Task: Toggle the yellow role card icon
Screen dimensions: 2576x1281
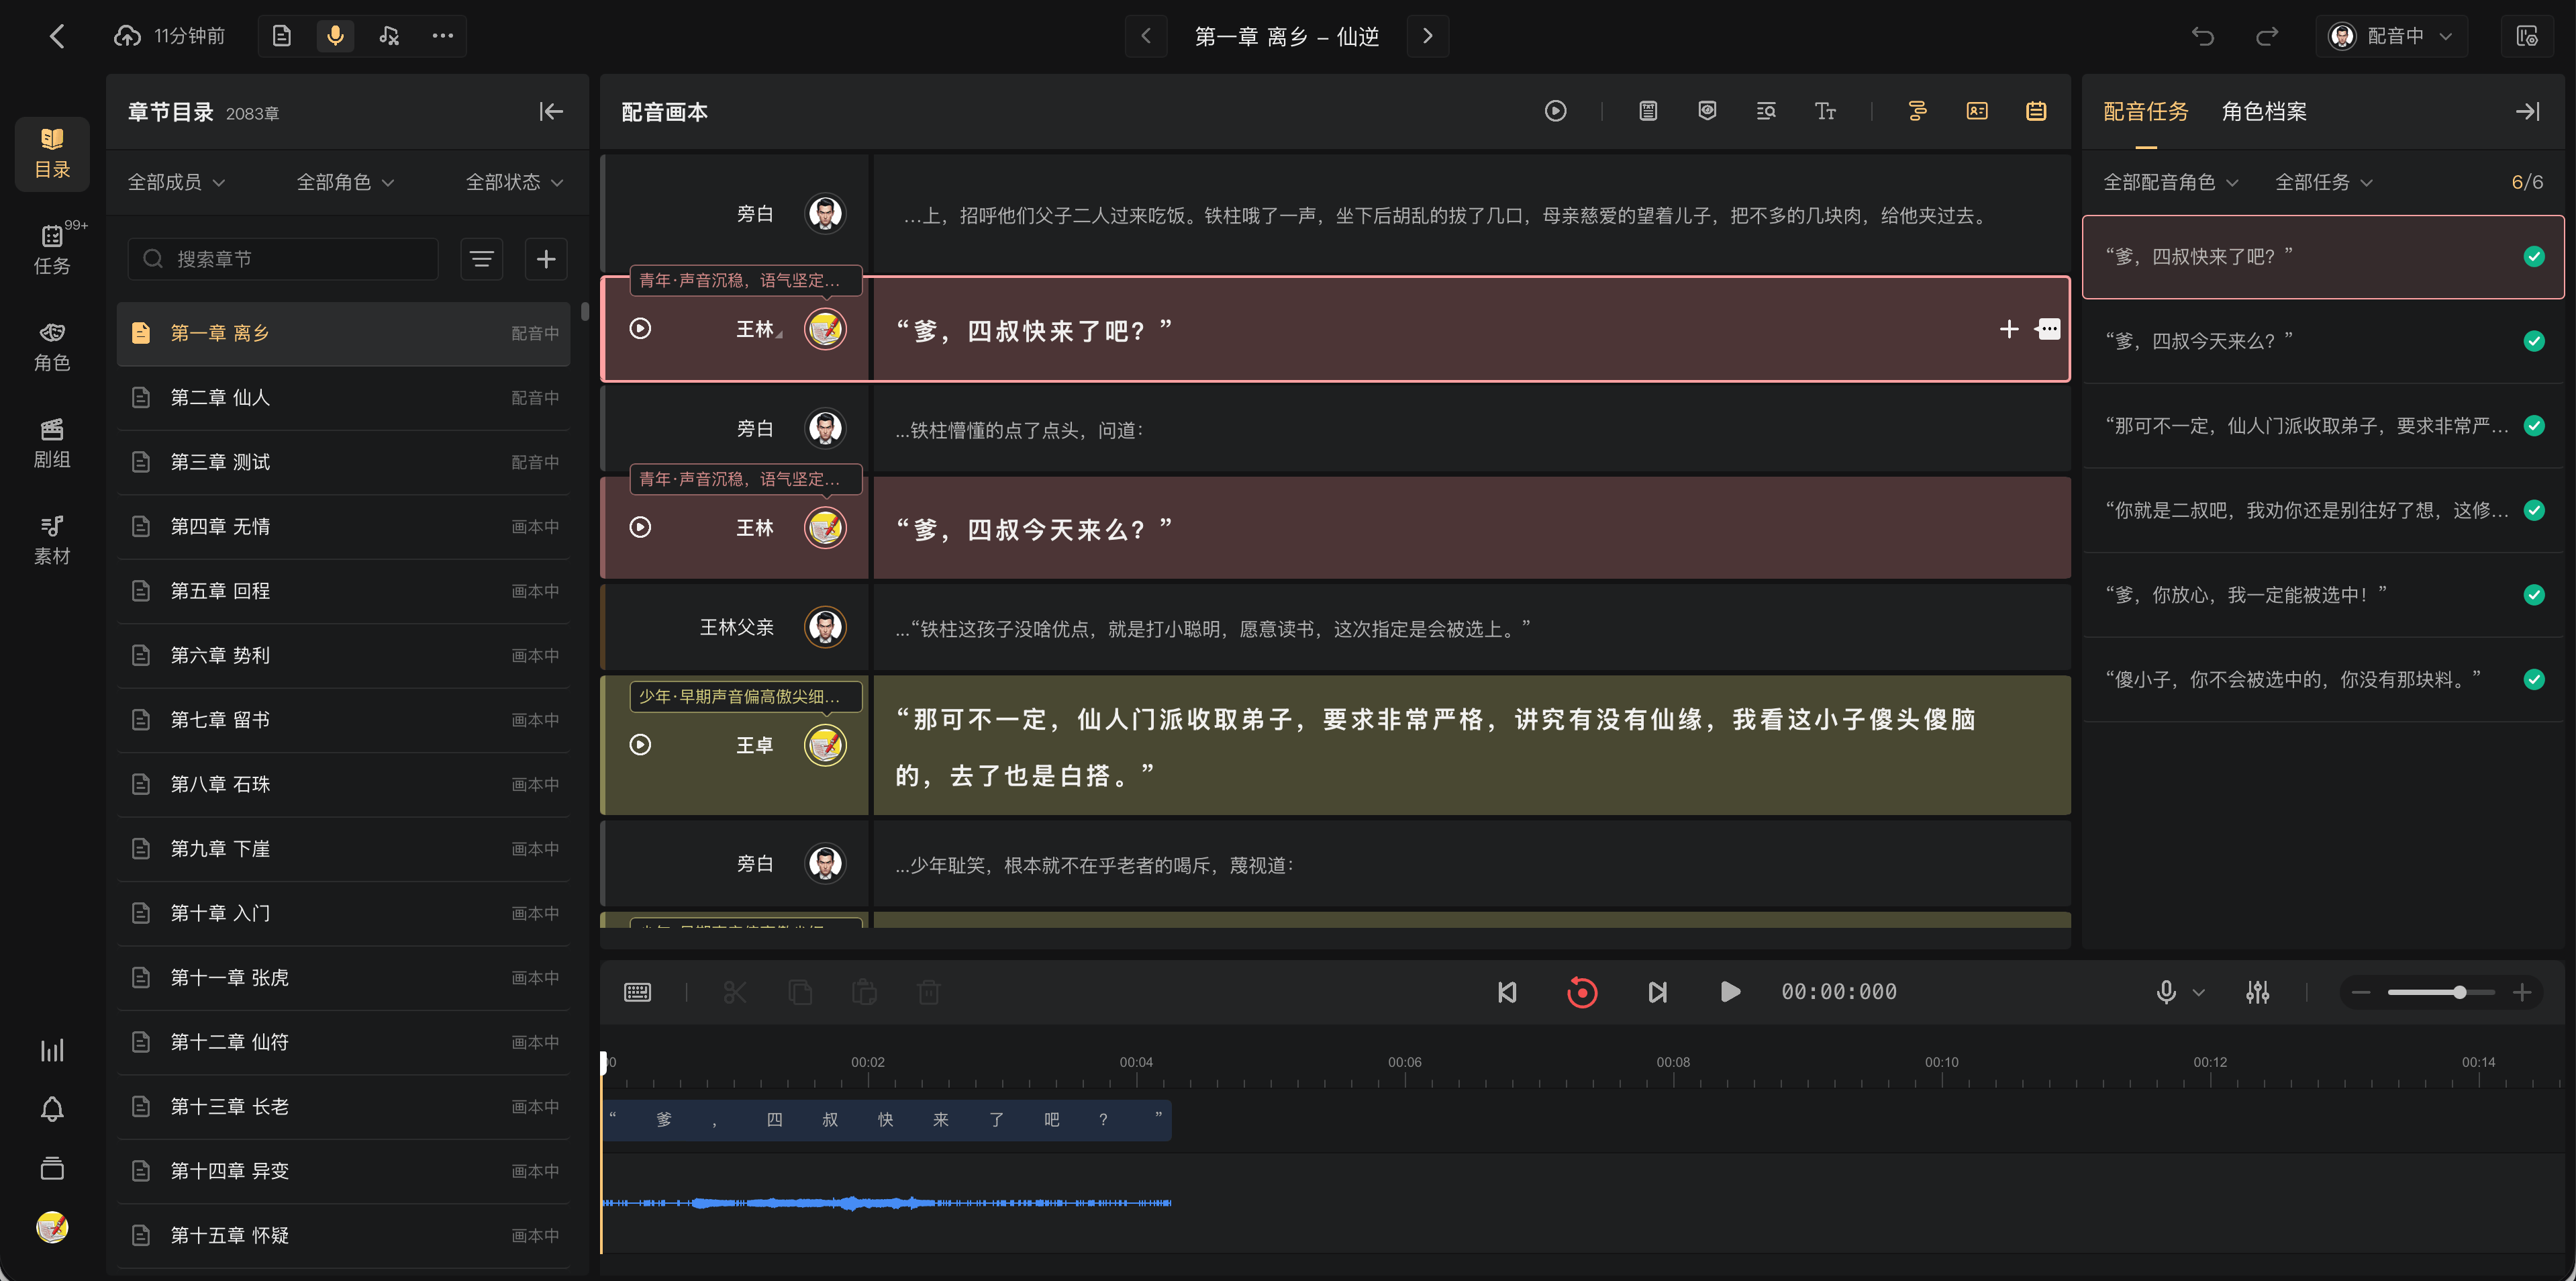Action: 1977,111
